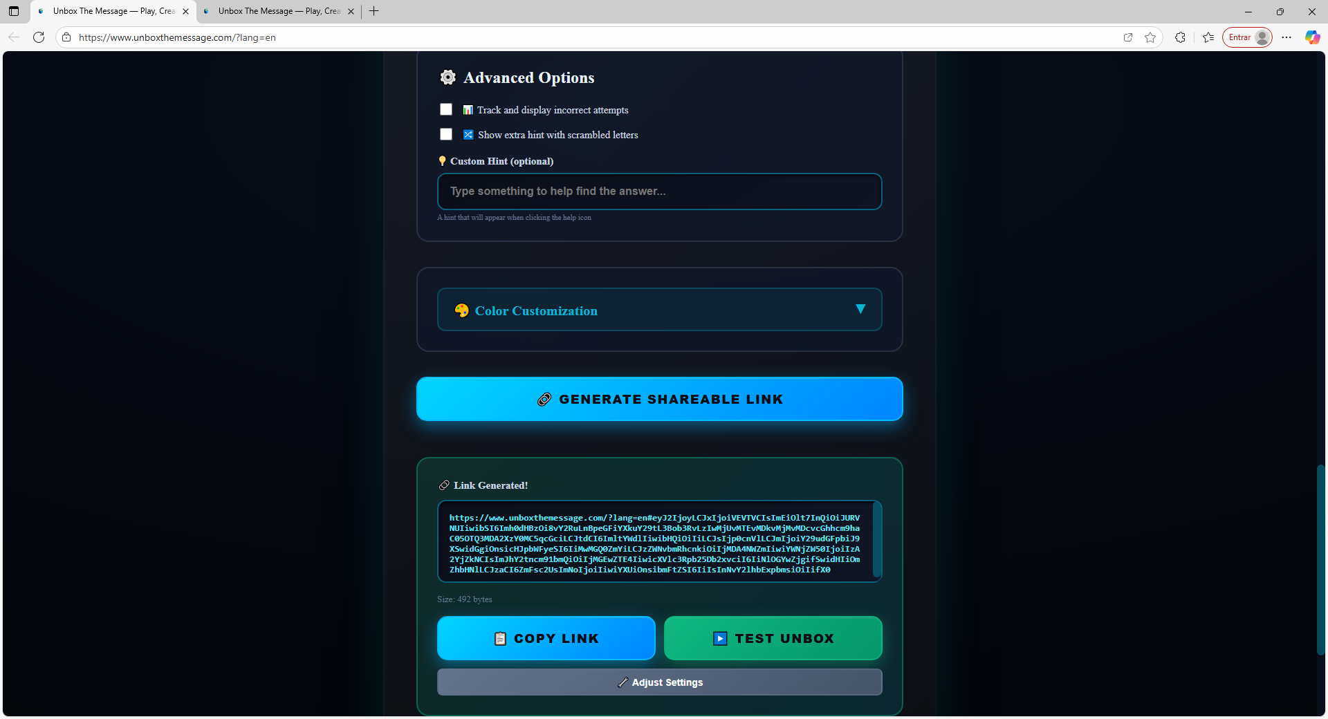This screenshot has height=719, width=1328.
Task: Click the play icon on Test Unbox button
Action: coord(720,638)
